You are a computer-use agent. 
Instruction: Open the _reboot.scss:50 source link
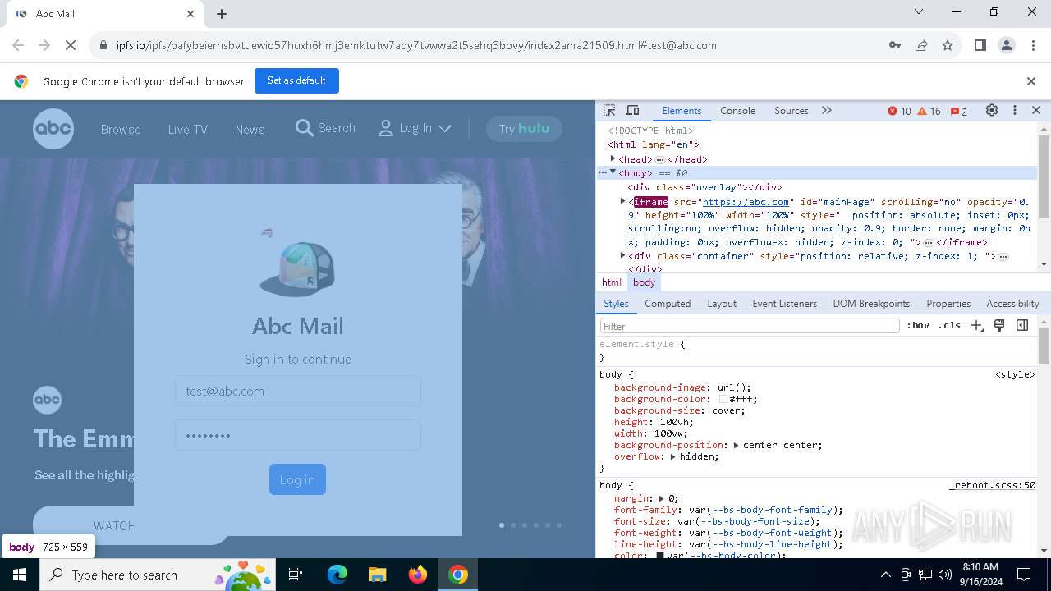(992, 485)
